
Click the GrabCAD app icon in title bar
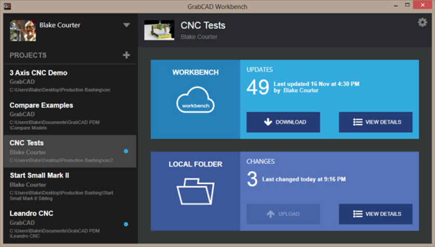pos(7,6)
